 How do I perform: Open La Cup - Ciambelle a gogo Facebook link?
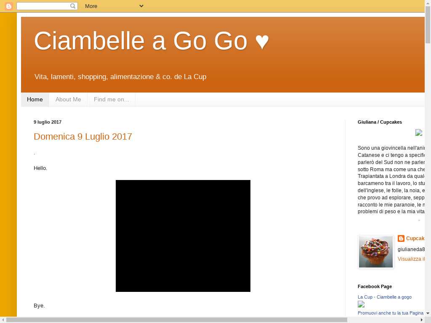coord(384,297)
